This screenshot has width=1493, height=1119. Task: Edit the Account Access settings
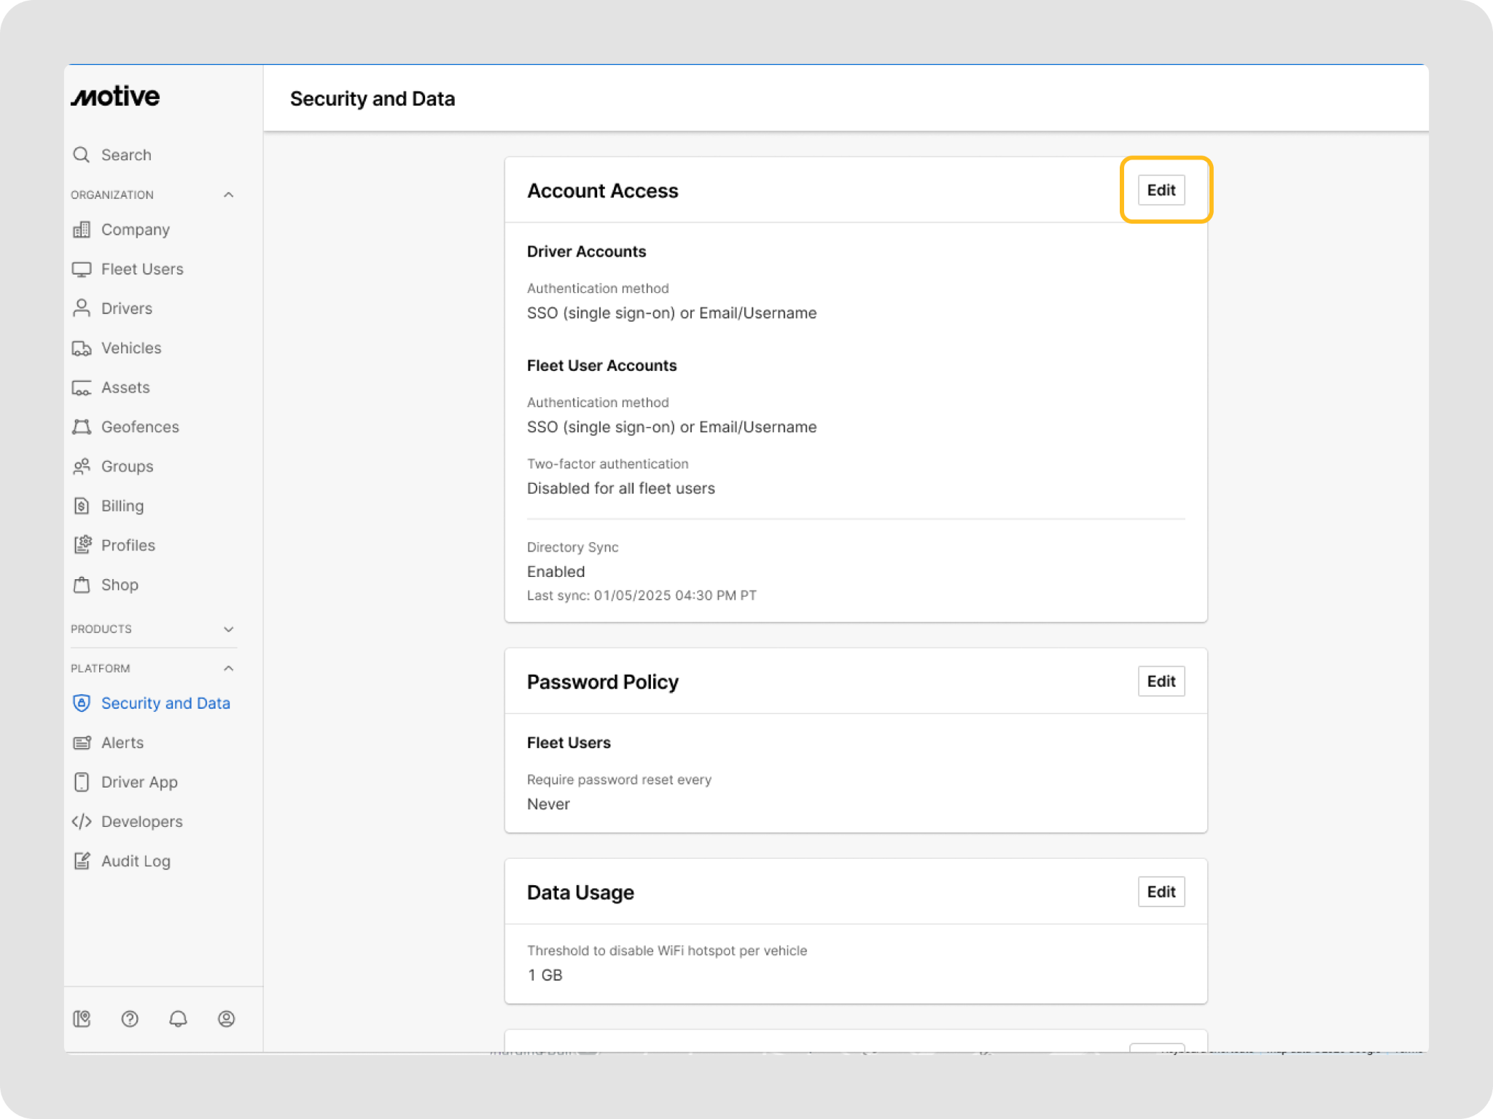point(1161,190)
